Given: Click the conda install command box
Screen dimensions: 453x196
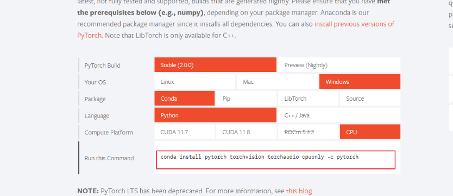Looking at the screenshot, I should [275, 159].
